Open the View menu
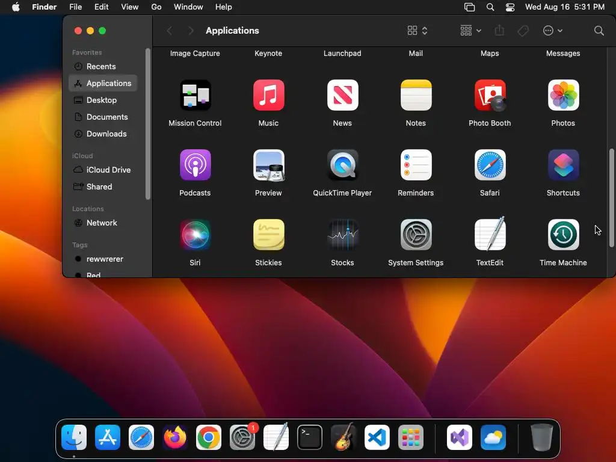The height and width of the screenshot is (462, 616). coord(130,7)
